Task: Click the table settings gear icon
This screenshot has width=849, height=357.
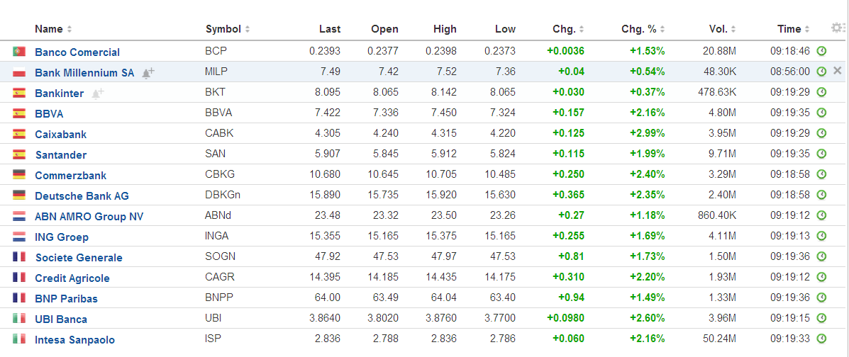Action: click(x=838, y=28)
